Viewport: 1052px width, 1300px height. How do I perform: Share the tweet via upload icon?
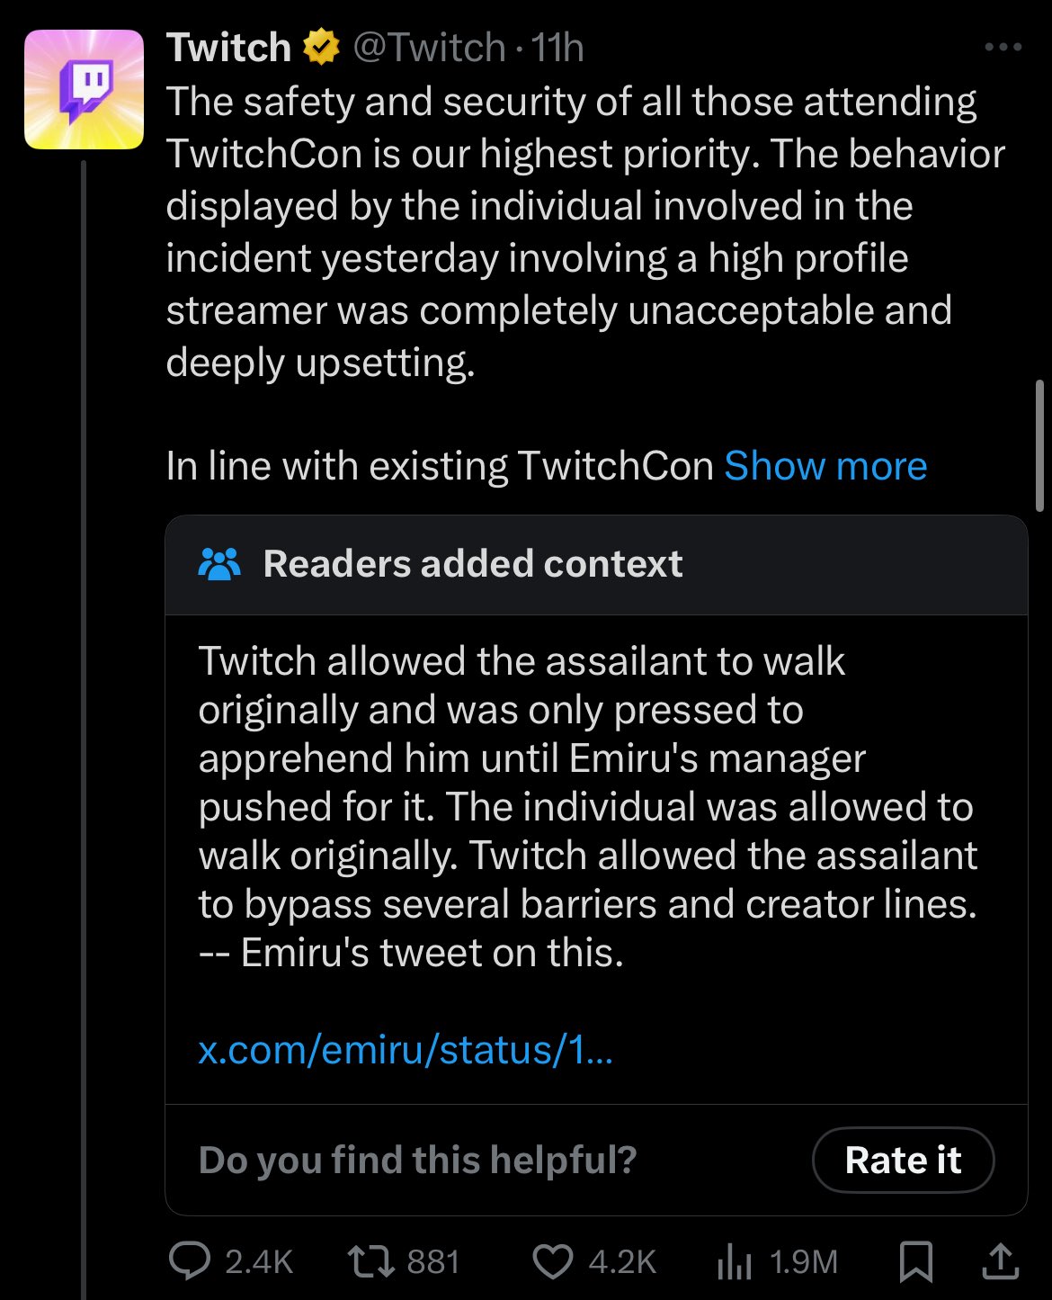(x=999, y=1261)
